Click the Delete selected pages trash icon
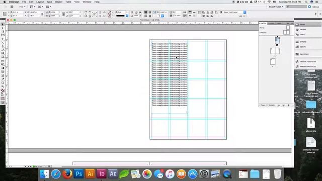322x181 pixels. click(x=288, y=105)
